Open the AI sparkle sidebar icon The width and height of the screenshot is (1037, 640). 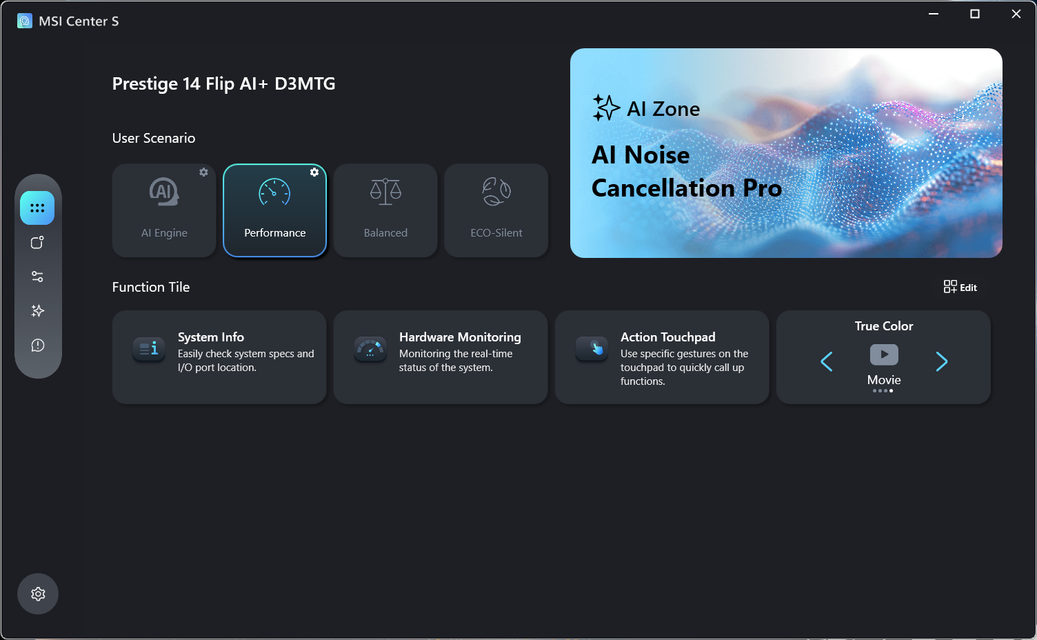point(37,311)
